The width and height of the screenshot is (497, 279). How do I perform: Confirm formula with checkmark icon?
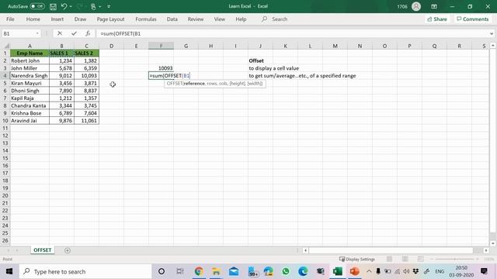[x=74, y=33]
